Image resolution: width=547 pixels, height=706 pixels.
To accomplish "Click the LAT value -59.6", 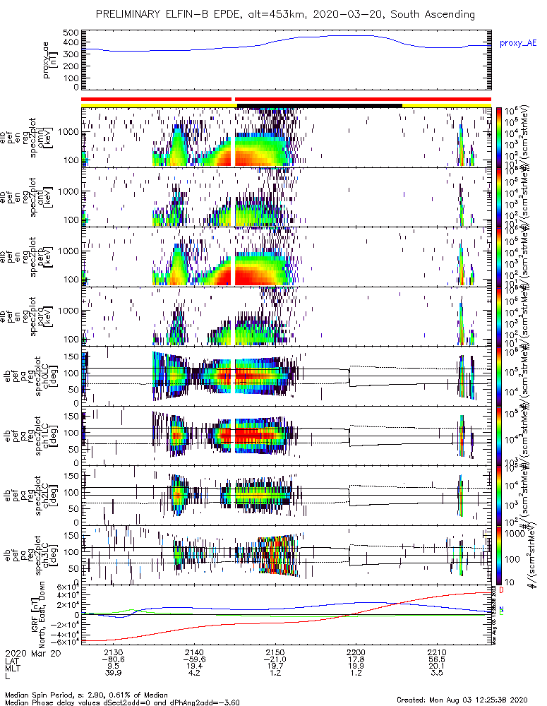I will 195,659.
